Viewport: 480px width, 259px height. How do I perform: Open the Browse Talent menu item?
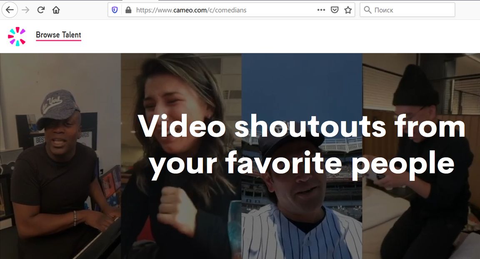pyautogui.click(x=58, y=35)
